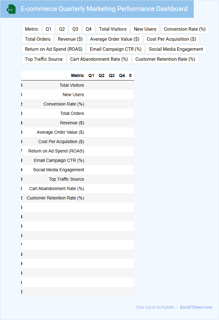Click the Revenue ($) tag

70,39
